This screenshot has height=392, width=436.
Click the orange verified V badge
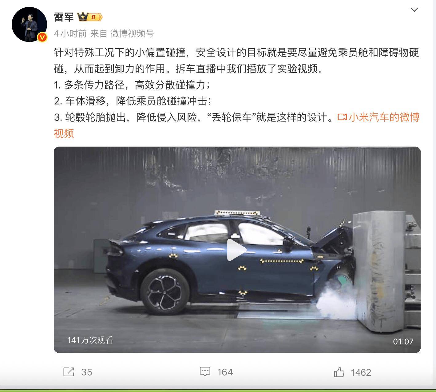tap(42, 37)
